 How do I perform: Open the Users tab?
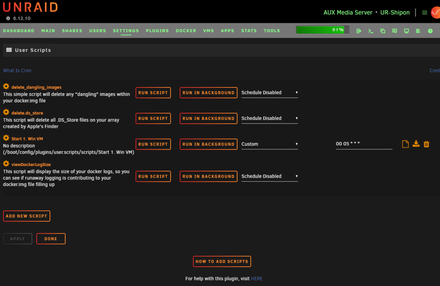(x=98, y=31)
